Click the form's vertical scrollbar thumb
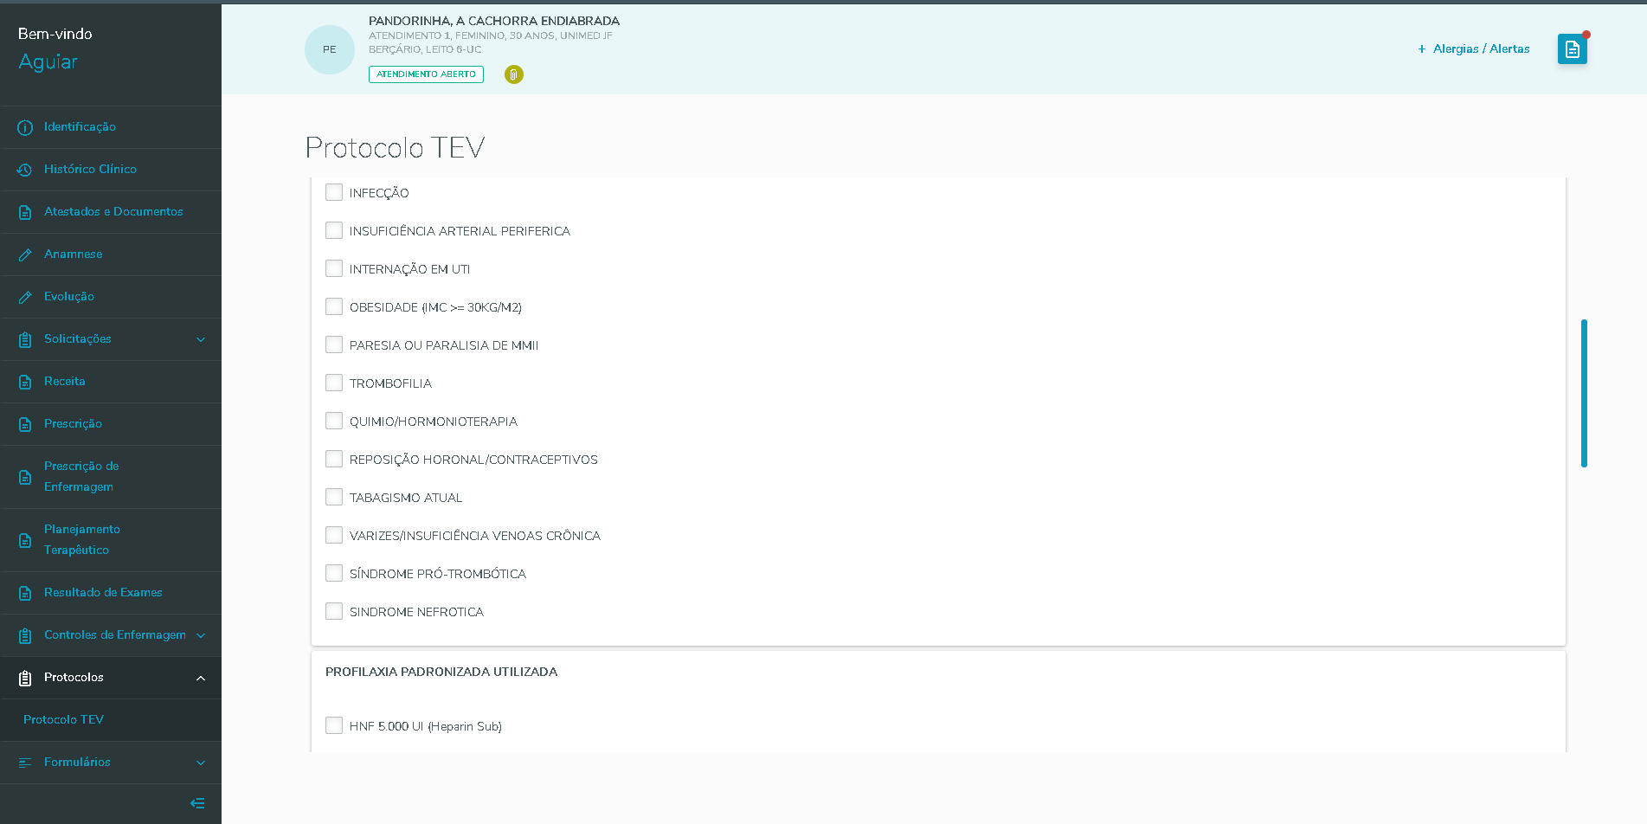This screenshot has height=824, width=1647. coord(1584,394)
